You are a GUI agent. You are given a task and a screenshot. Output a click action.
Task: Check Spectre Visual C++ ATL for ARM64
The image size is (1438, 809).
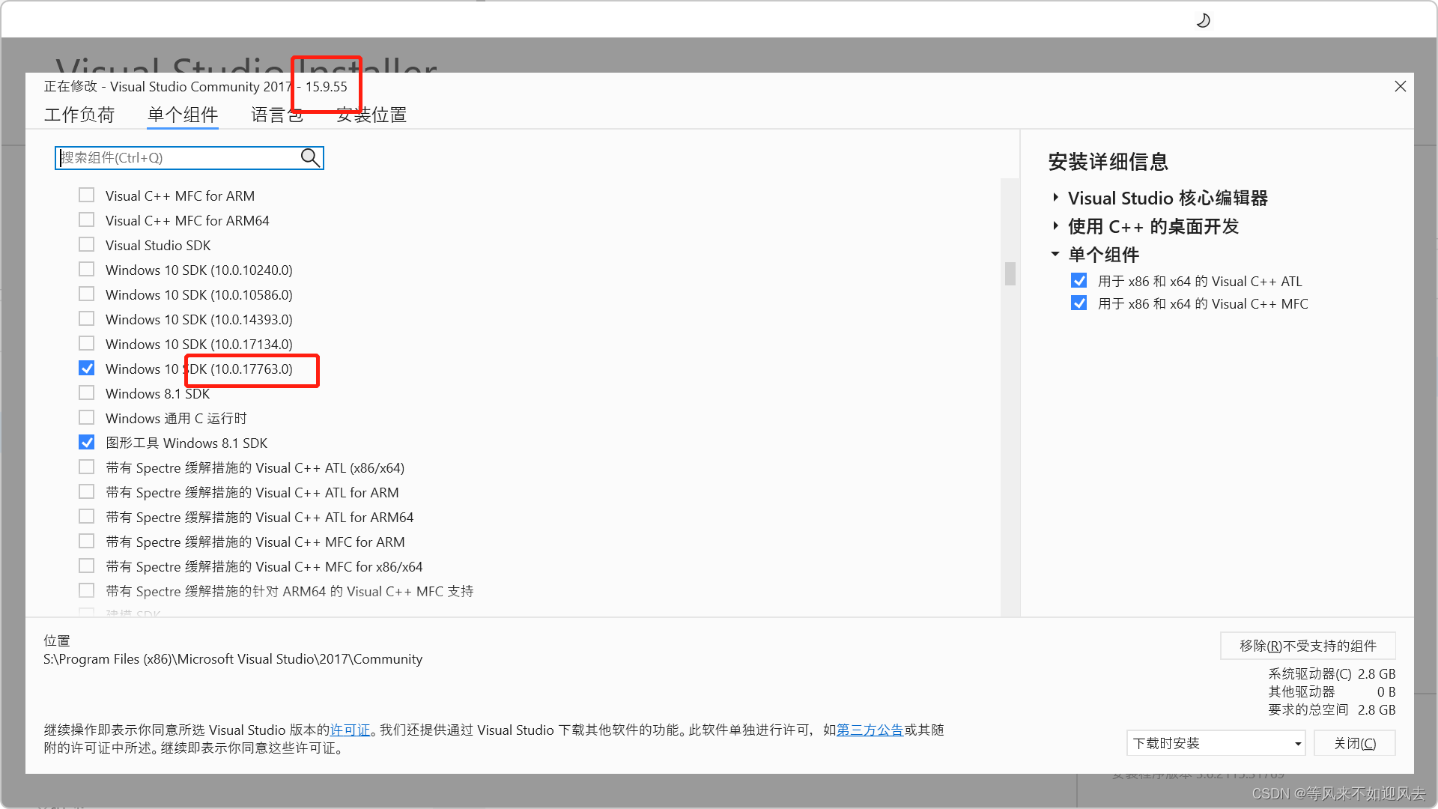click(x=87, y=517)
